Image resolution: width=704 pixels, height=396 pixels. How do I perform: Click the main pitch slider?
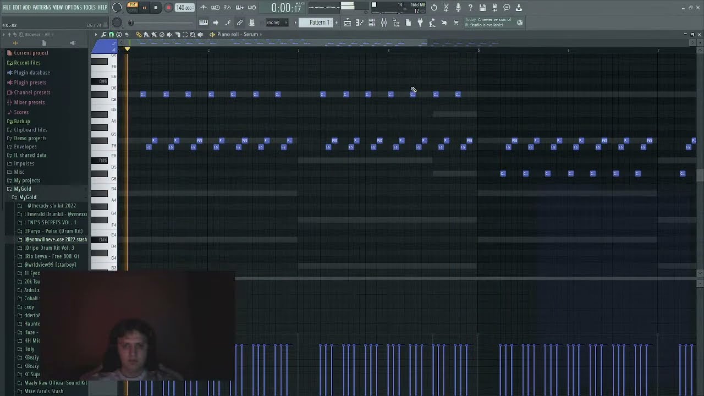117,23
